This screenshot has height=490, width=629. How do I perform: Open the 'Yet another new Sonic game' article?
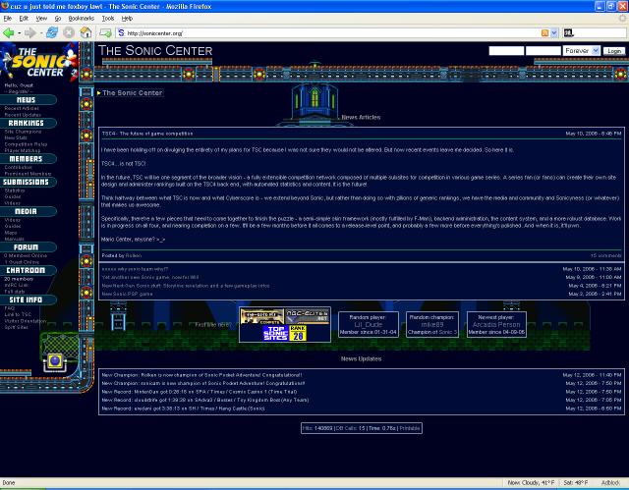pyautogui.click(x=150, y=277)
